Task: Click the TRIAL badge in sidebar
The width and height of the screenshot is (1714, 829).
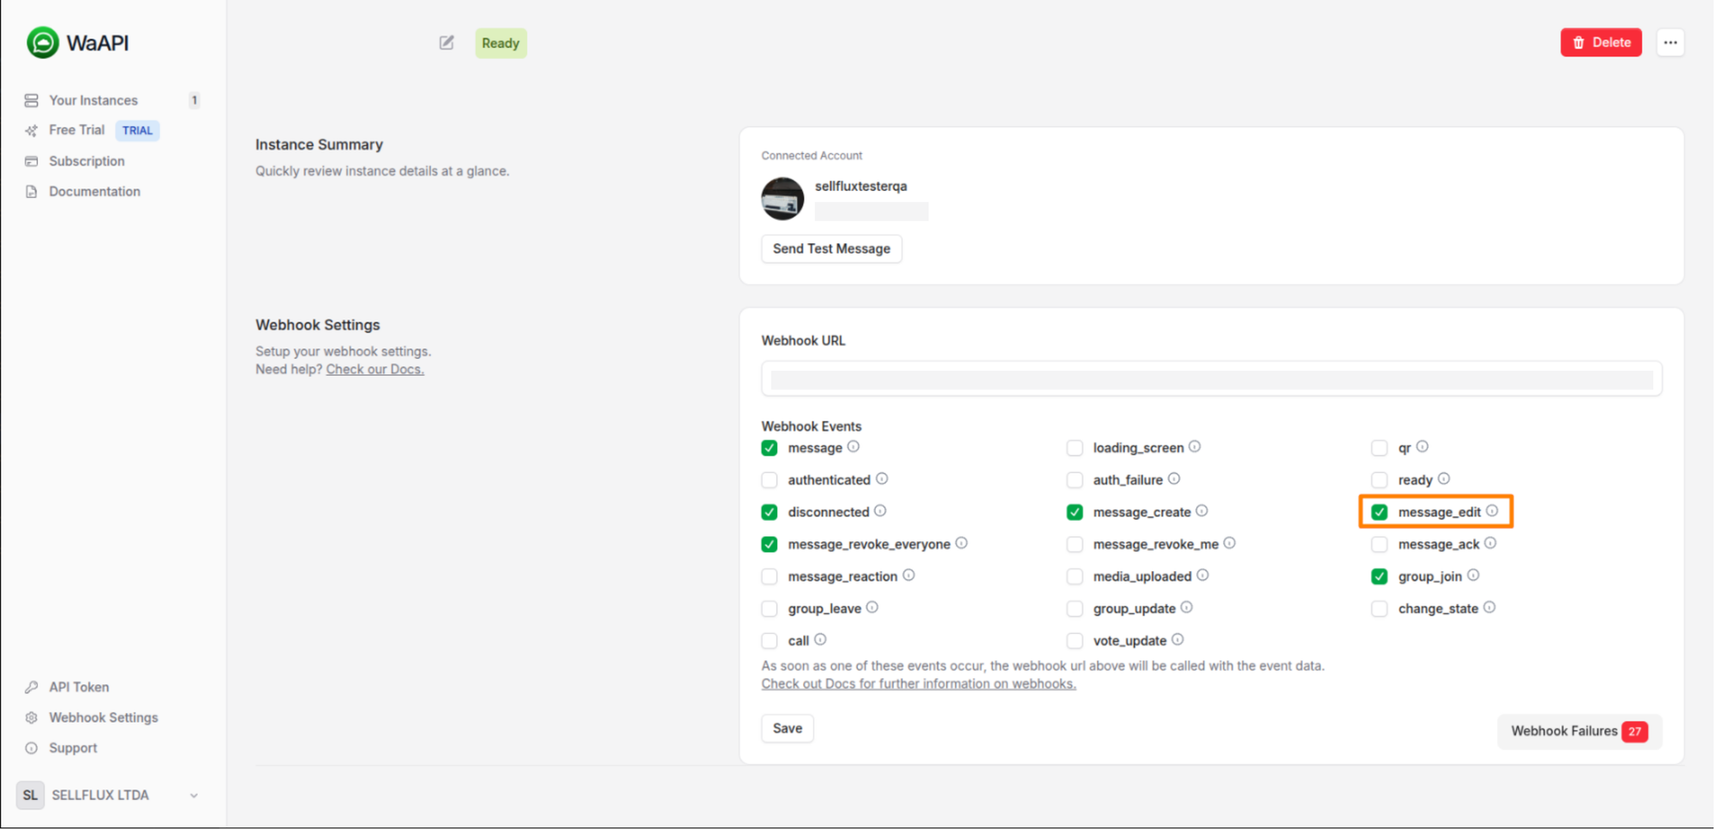Action: coord(137,130)
